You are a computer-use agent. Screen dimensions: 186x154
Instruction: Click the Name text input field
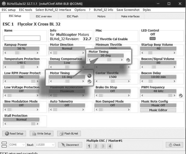click(22, 38)
